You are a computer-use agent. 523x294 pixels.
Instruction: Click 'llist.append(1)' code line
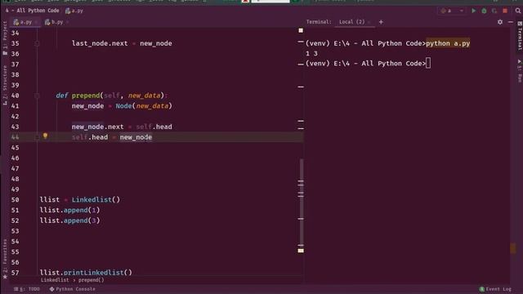[69, 210]
